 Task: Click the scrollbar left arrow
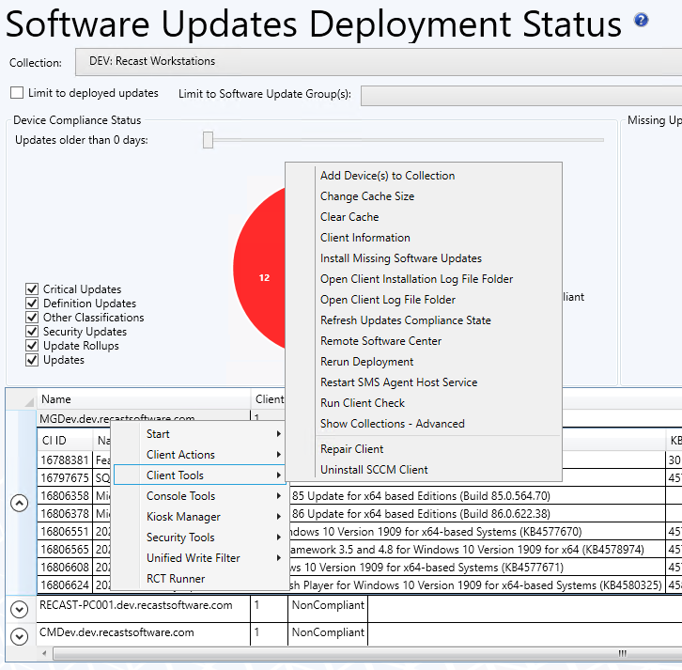[x=44, y=653]
